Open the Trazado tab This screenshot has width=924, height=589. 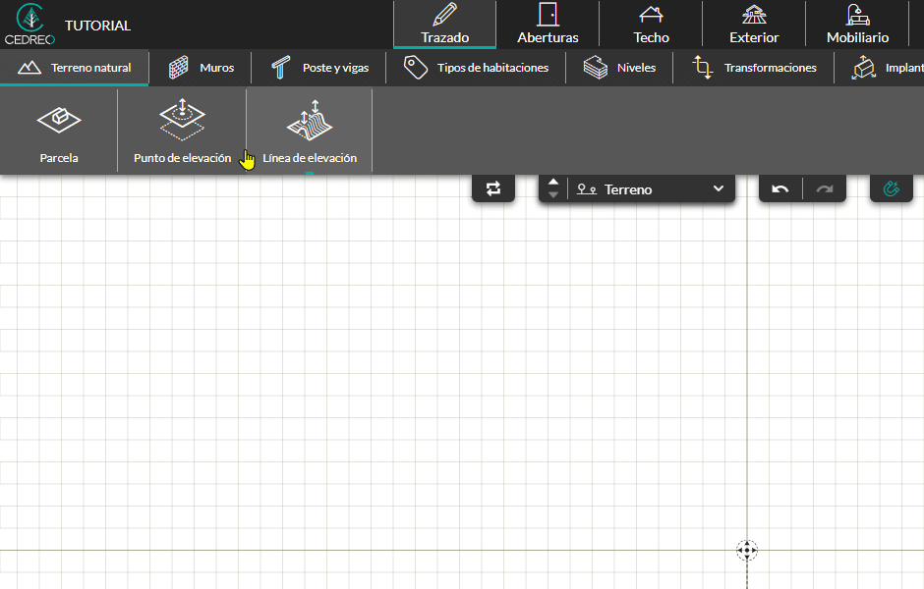coord(445,25)
